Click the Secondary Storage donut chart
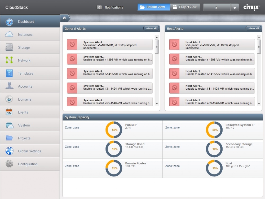 click(x=214, y=149)
